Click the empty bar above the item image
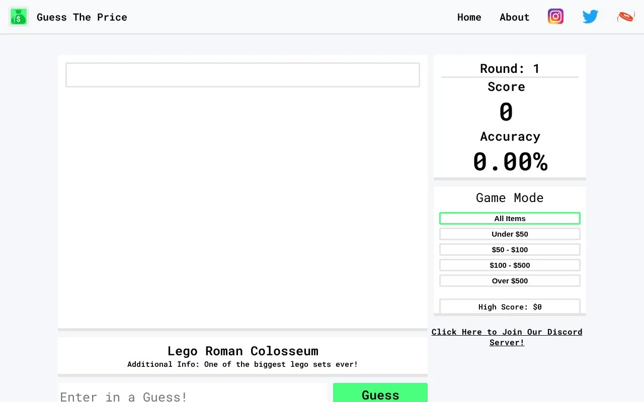 click(243, 75)
